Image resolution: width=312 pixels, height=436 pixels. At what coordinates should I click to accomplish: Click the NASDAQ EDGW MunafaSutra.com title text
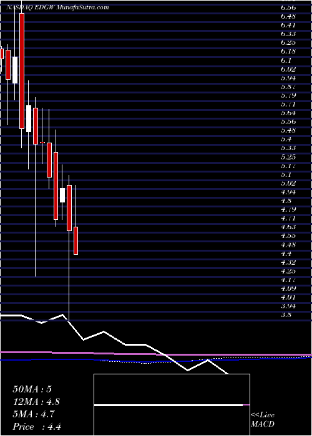(x=57, y=7)
